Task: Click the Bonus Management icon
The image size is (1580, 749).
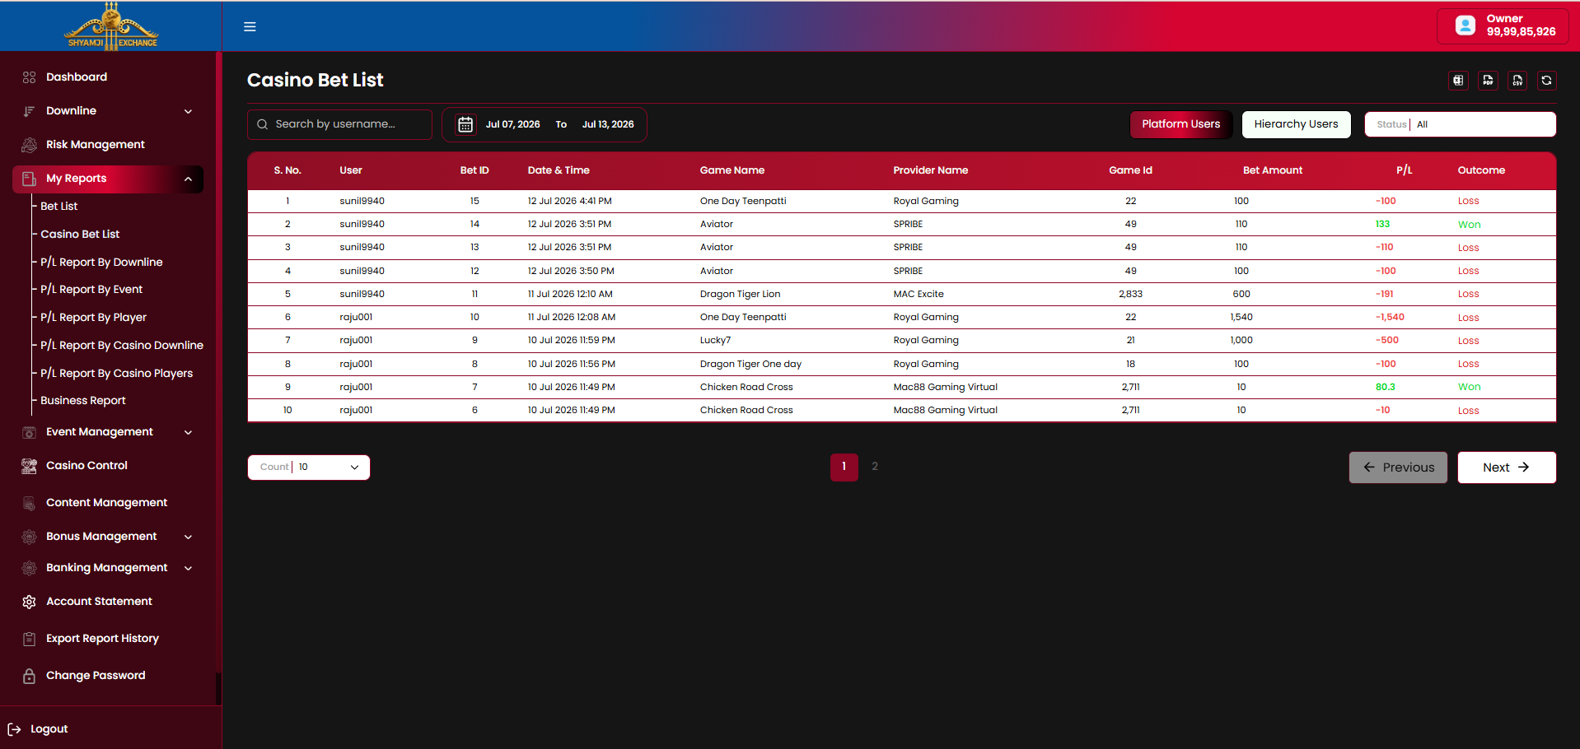Action: click(x=29, y=537)
